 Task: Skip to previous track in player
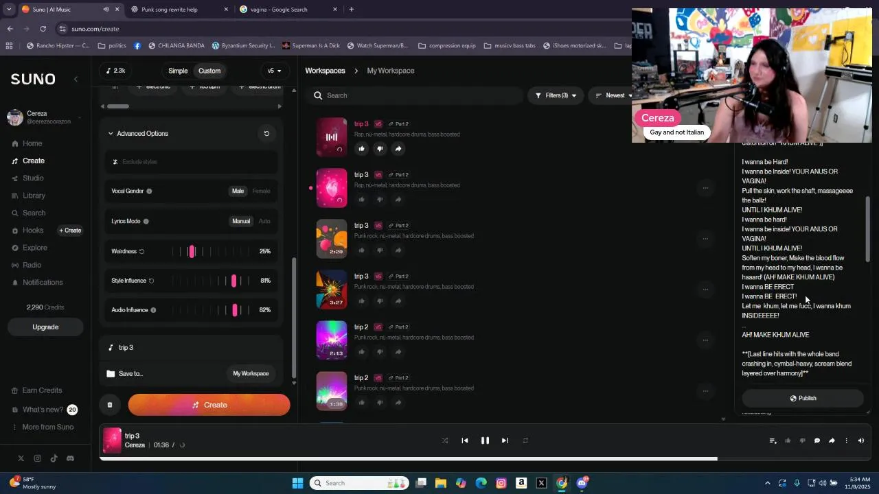(465, 440)
